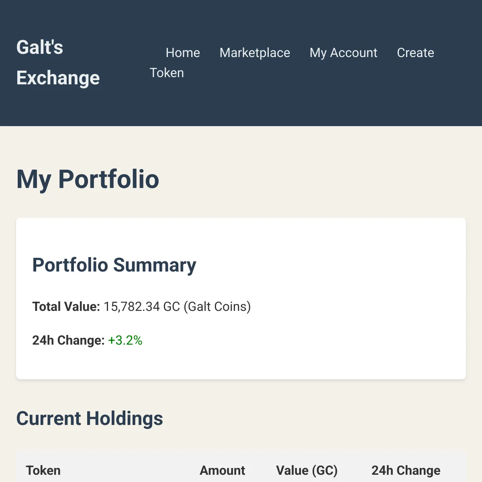Sort holdings by the Token column
This screenshot has width=482, height=482.
(43, 470)
